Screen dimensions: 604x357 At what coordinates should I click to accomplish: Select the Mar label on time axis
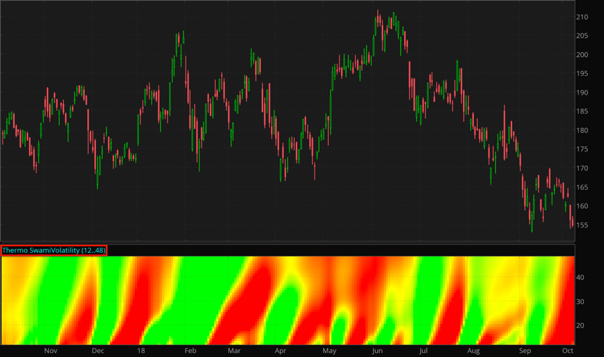pyautogui.click(x=234, y=350)
